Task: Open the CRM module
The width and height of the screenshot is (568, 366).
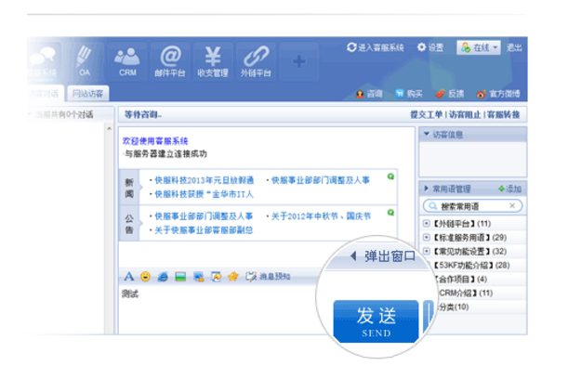Action: coord(127,60)
